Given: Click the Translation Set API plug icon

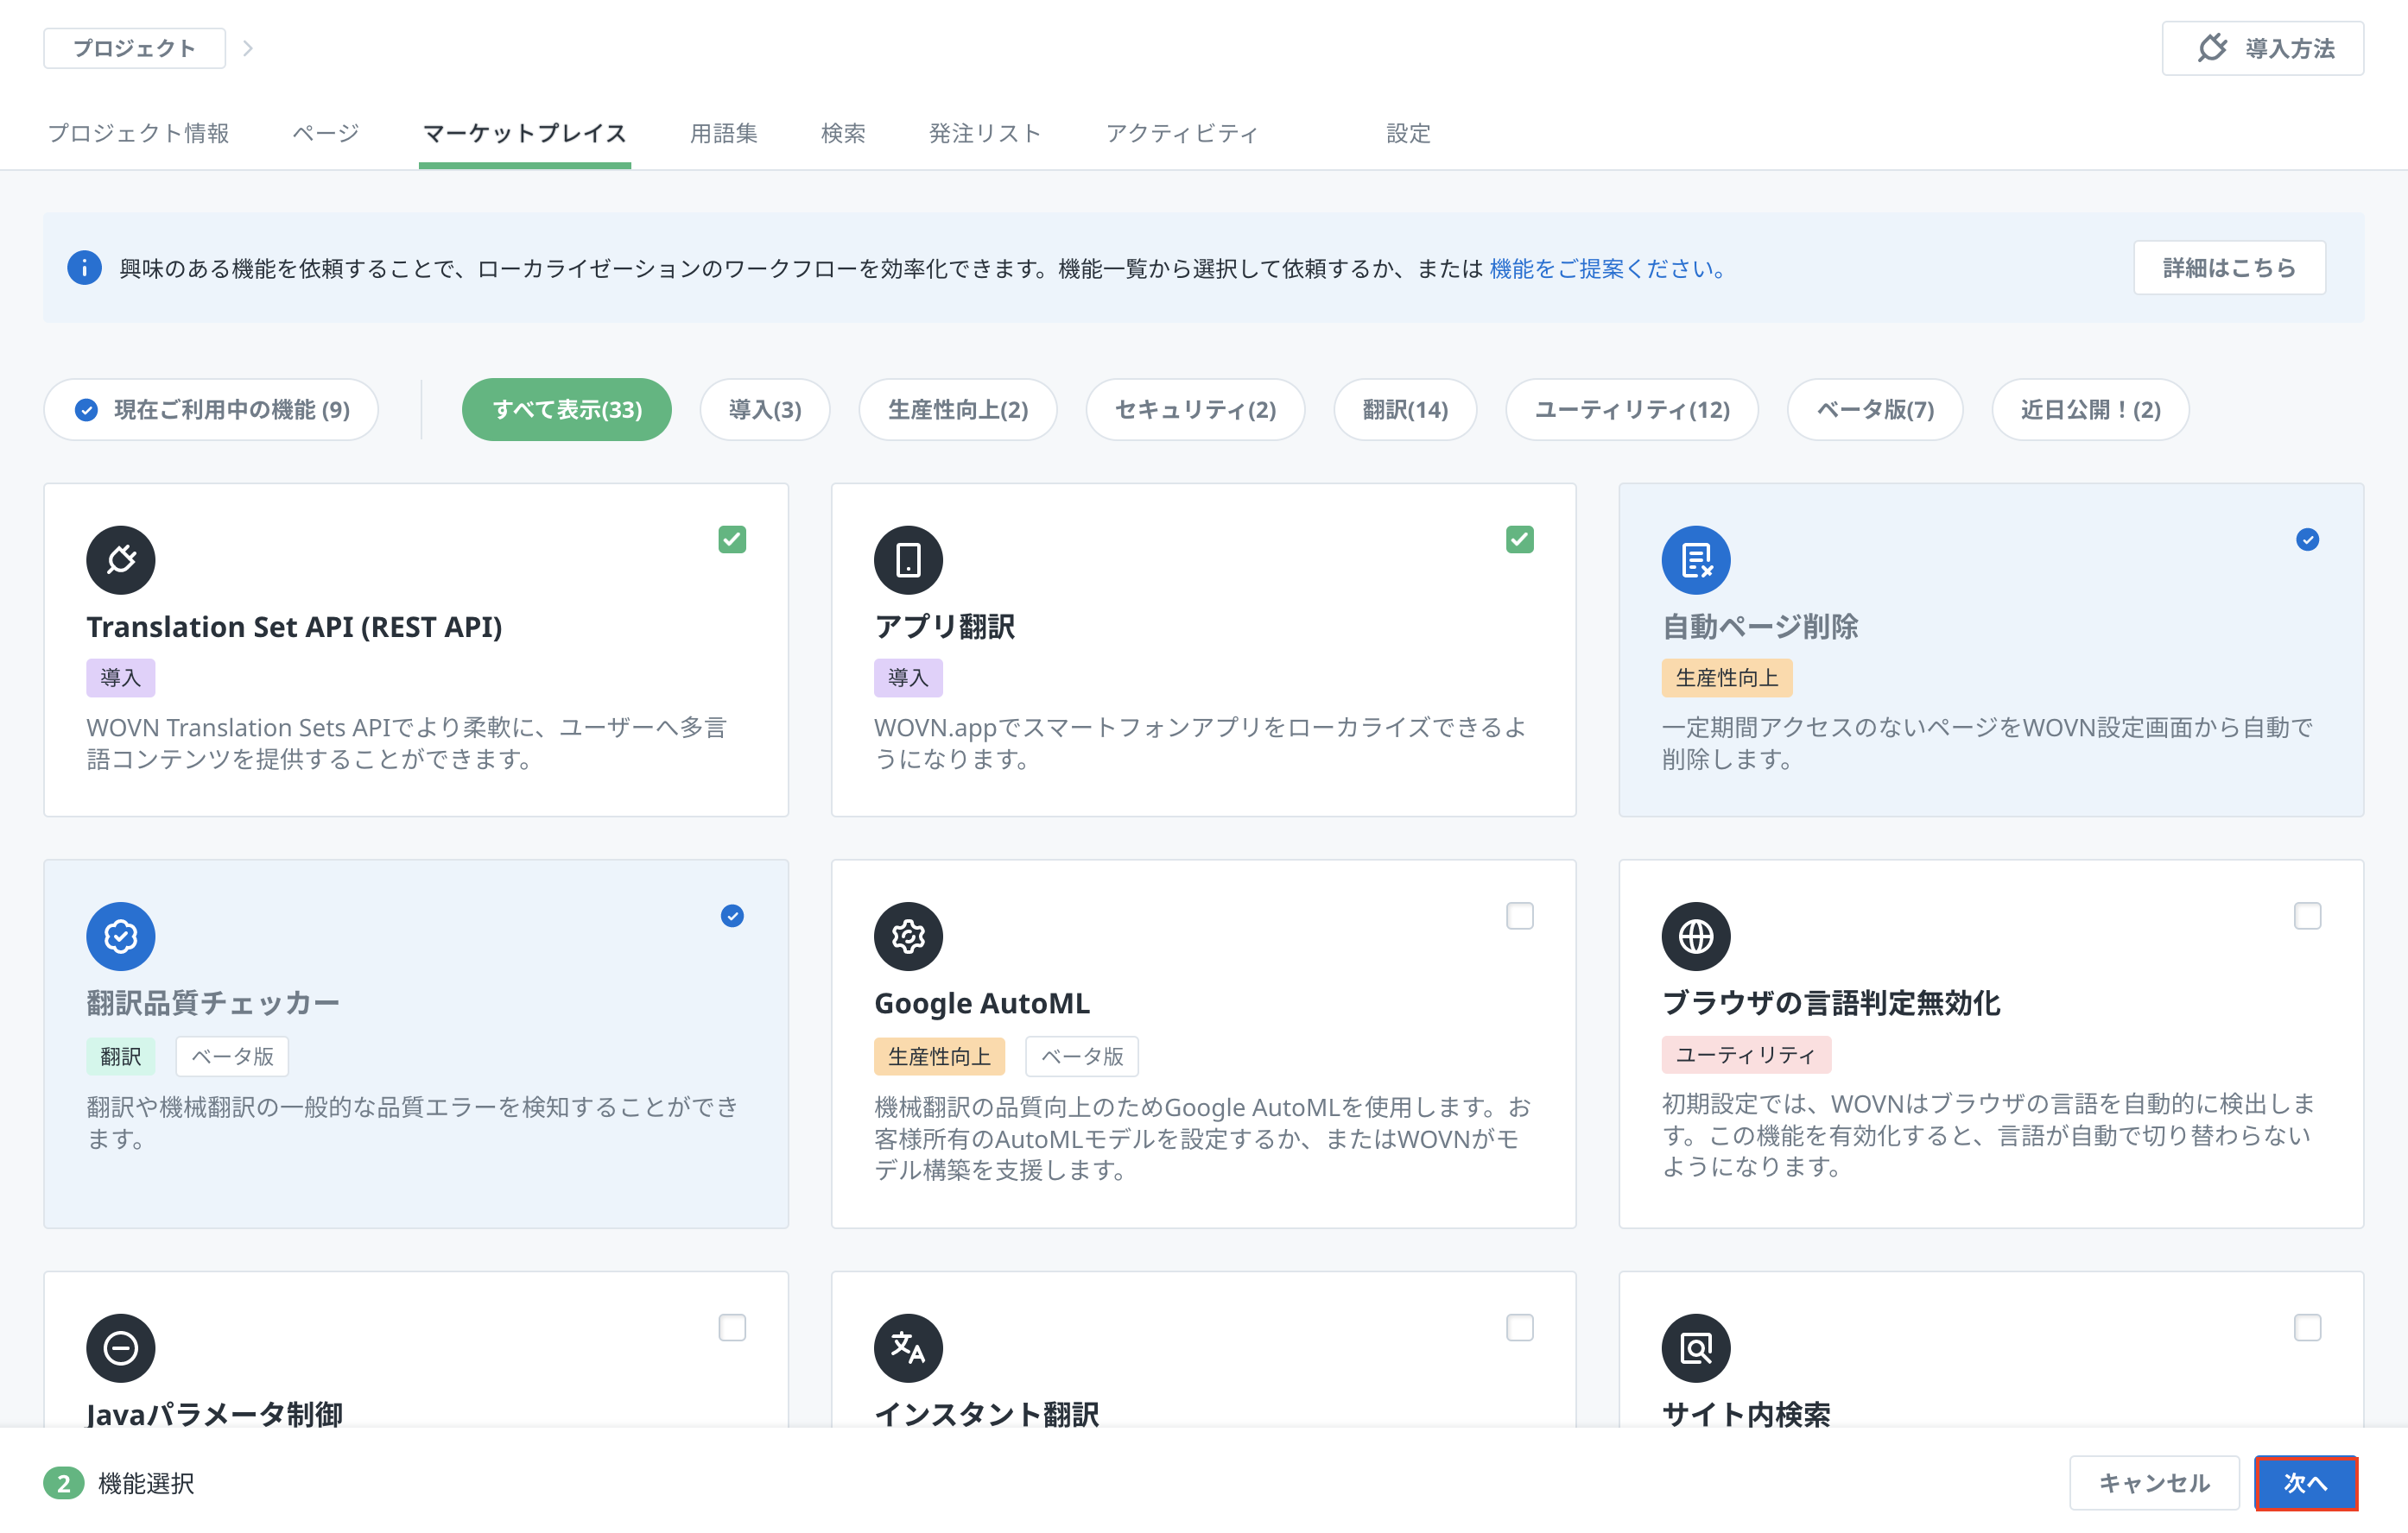Looking at the screenshot, I should (120, 559).
